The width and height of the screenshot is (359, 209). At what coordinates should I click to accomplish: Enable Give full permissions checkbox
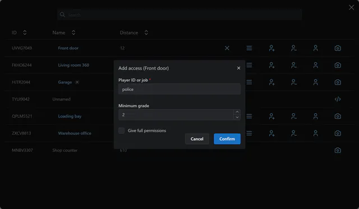click(121, 131)
